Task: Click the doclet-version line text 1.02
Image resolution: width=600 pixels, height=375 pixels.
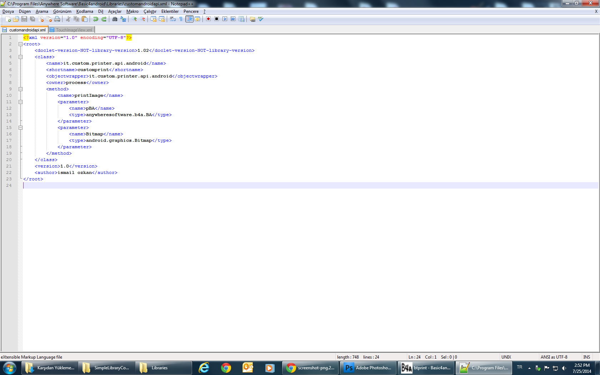Action: (143, 51)
